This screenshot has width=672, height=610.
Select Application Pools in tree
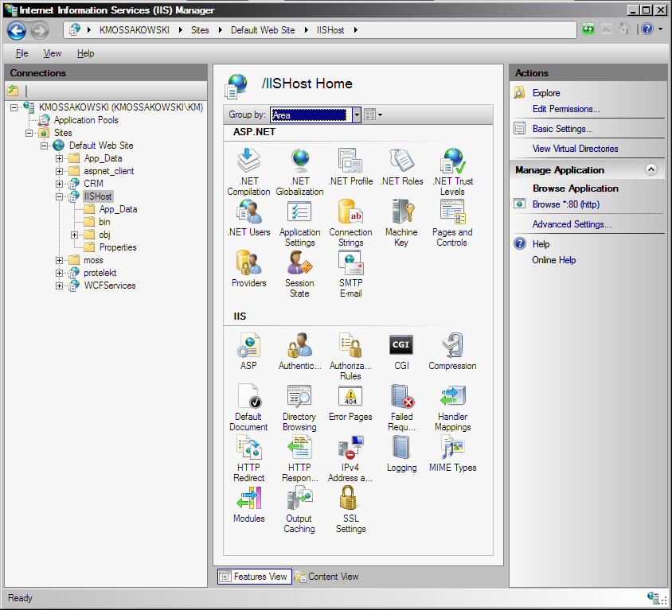point(86,120)
